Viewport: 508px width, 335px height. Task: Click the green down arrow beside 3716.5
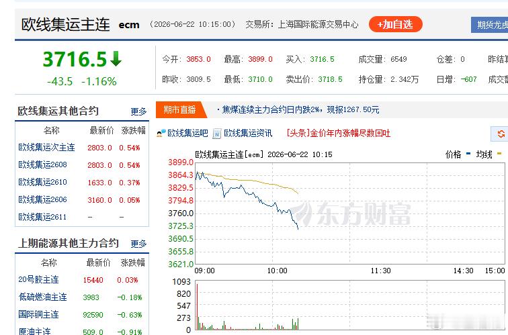click(x=116, y=58)
